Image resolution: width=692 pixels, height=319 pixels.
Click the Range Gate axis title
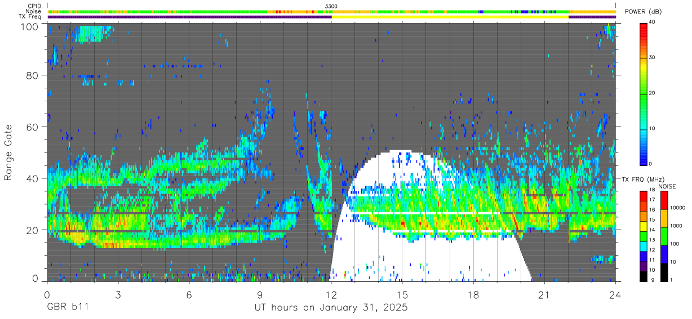9,153
